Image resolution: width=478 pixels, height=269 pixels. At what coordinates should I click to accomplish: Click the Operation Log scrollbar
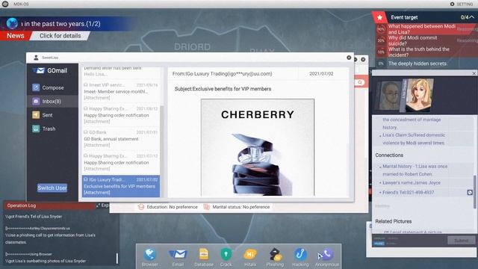pyautogui.click(x=117, y=258)
